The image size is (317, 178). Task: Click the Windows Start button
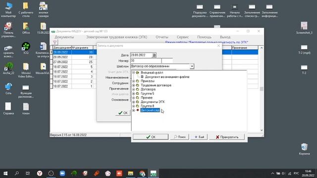[5, 174]
